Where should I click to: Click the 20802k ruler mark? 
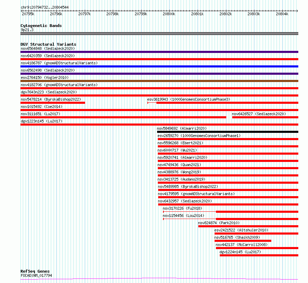226,14
